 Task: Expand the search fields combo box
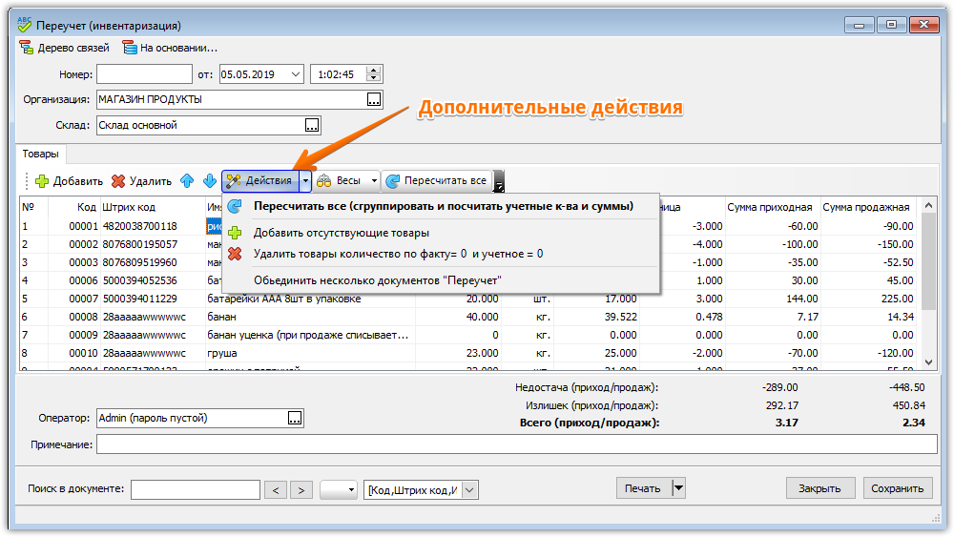tap(469, 490)
